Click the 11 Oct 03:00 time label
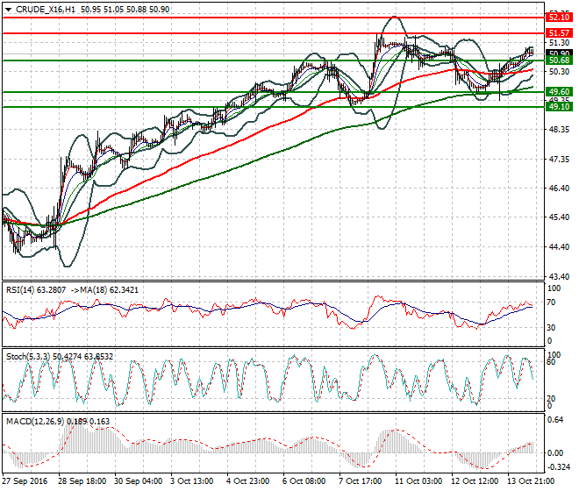579x491 pixels. 418,481
